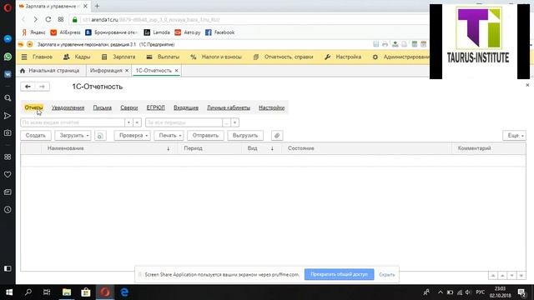Reload the browser page
The width and height of the screenshot is (534, 300).
[x=48, y=20]
